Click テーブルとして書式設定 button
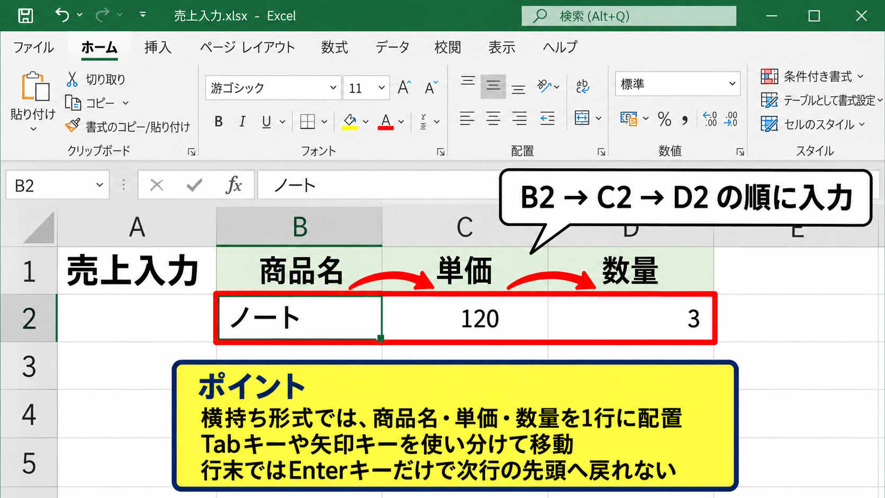Image resolution: width=885 pixels, height=498 pixels. (821, 101)
